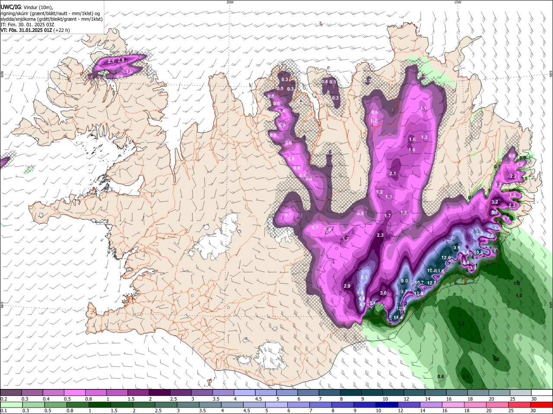The image size is (553, 414).
Task: Click the UWC/IG title in the header box
Action: pos(10,6)
